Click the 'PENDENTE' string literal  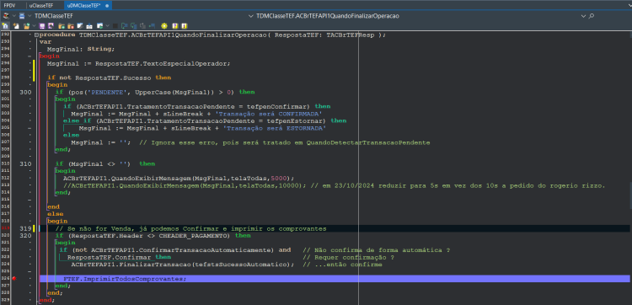pyautogui.click(x=106, y=92)
